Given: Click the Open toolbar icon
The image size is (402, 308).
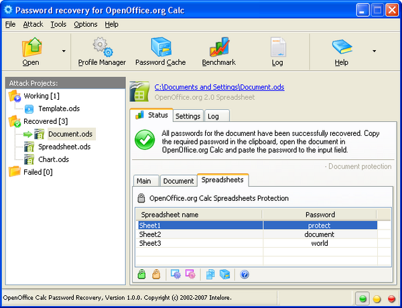Looking at the screenshot, I should pos(31,47).
